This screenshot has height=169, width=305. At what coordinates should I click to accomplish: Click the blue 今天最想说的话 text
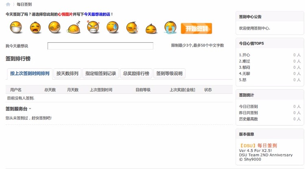97,14
